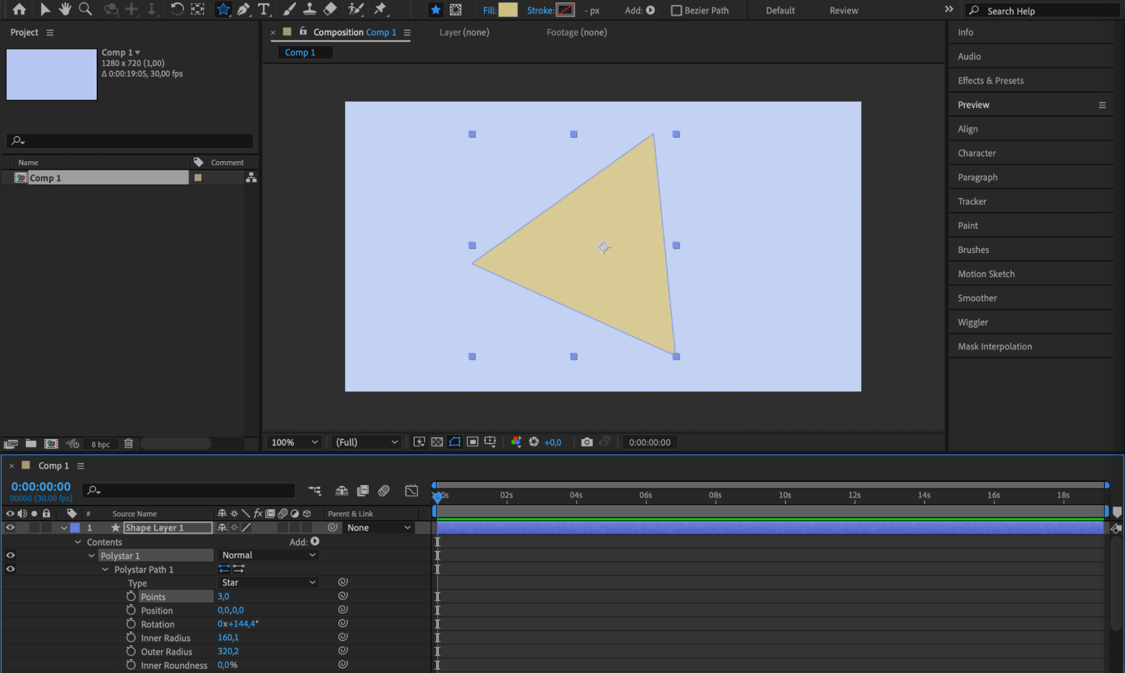Screen dimensions: 1125x673
Task: Switch to the Layer (none) tab
Action: click(464, 32)
